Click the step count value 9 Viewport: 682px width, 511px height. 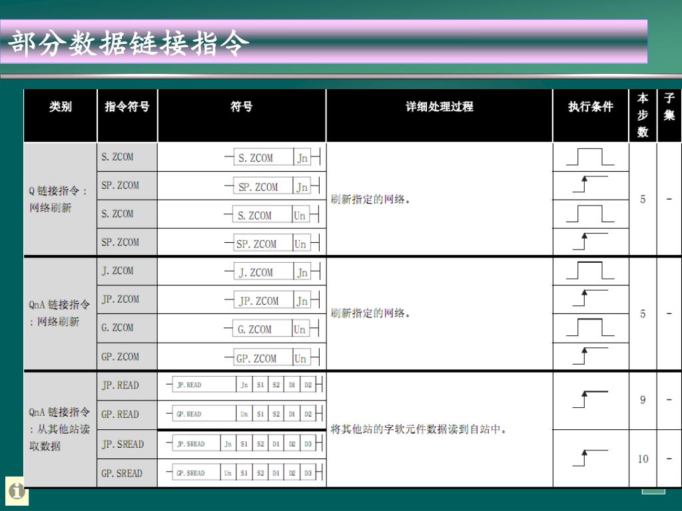[x=643, y=400]
